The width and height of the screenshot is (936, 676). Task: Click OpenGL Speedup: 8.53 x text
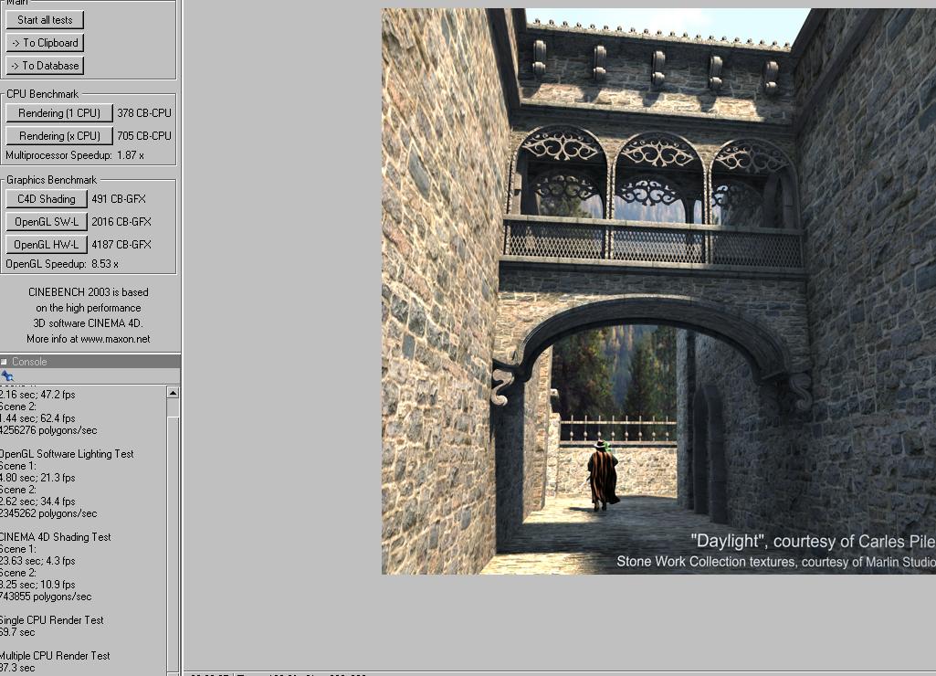tap(62, 264)
